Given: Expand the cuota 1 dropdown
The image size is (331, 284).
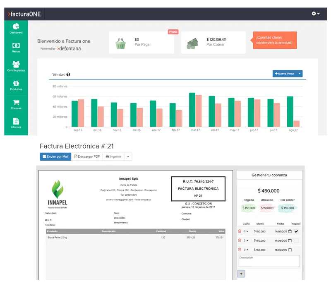Looking at the screenshot, I should pyautogui.click(x=246, y=231).
